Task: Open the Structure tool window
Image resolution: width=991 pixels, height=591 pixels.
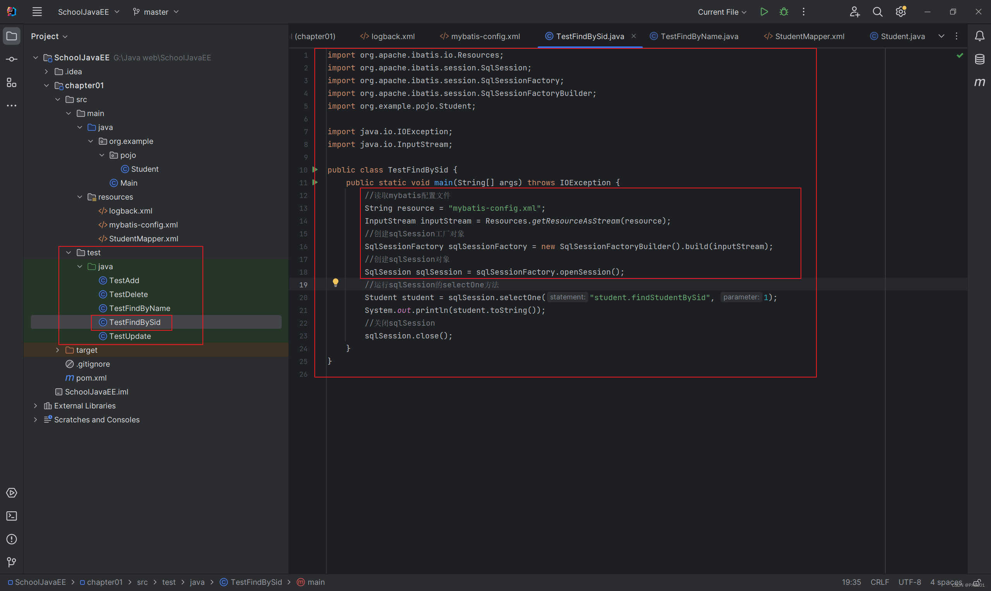Action: [x=12, y=82]
